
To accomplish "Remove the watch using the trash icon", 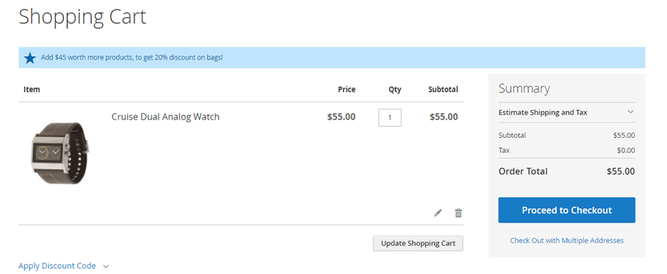I will [x=458, y=213].
